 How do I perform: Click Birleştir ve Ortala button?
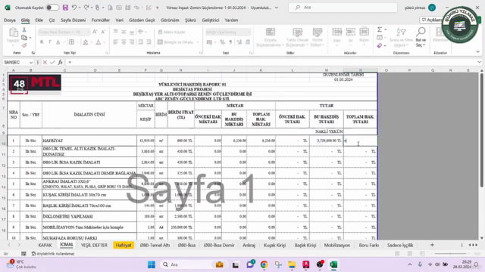pyautogui.click(x=175, y=42)
